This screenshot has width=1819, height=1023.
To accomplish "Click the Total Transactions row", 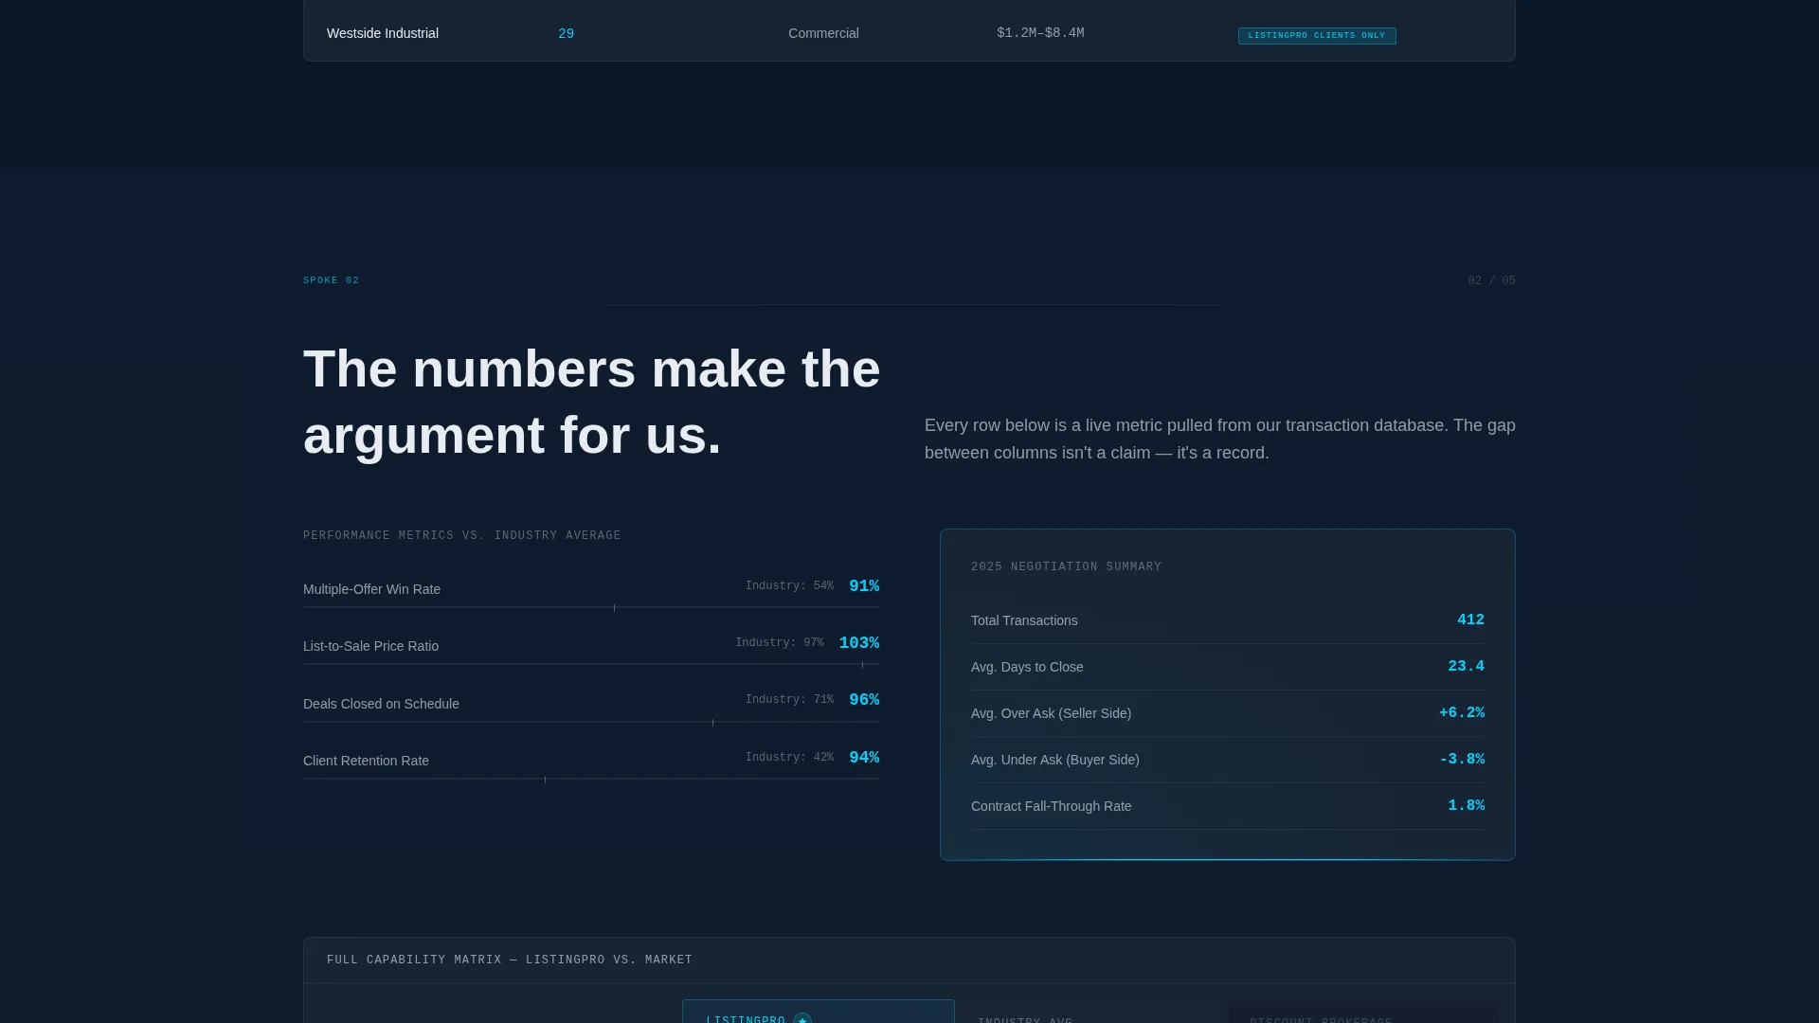I will 1228,620.
